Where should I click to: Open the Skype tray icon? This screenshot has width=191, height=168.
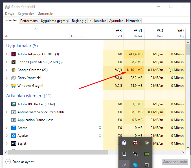coord(135,165)
